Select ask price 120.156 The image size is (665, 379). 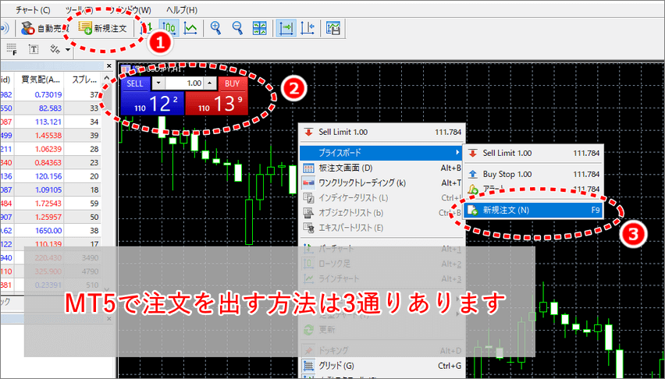click(x=50, y=176)
